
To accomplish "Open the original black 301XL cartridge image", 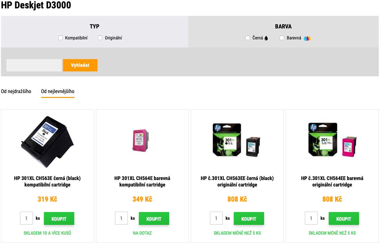I will coord(237,140).
